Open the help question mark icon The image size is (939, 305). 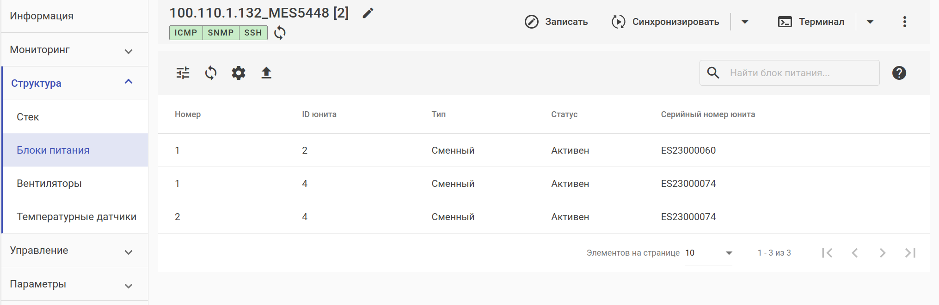tap(899, 73)
